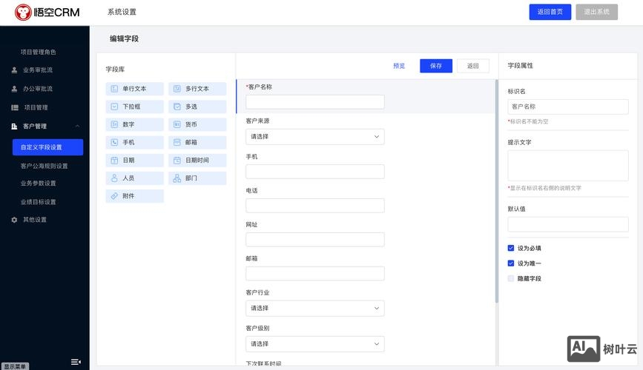Edit the 标识名 input field
643x370 pixels.
568,107
